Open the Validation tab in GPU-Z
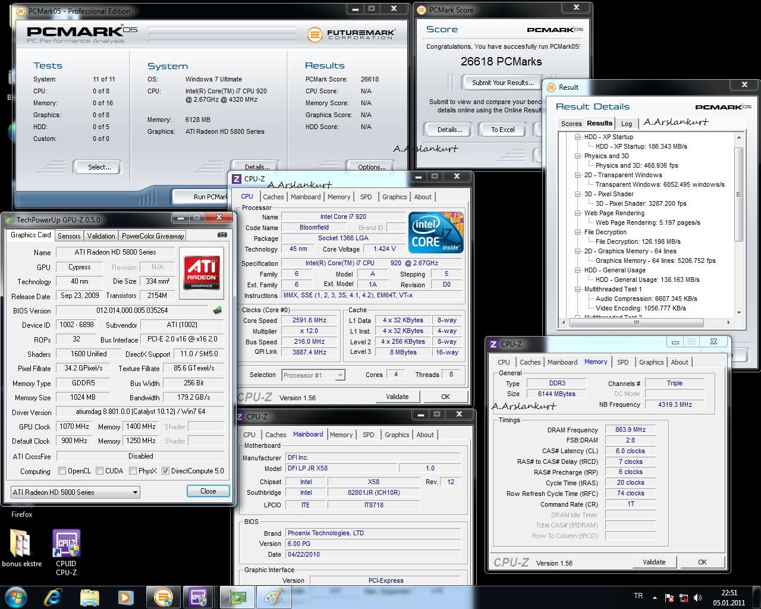 click(x=101, y=236)
